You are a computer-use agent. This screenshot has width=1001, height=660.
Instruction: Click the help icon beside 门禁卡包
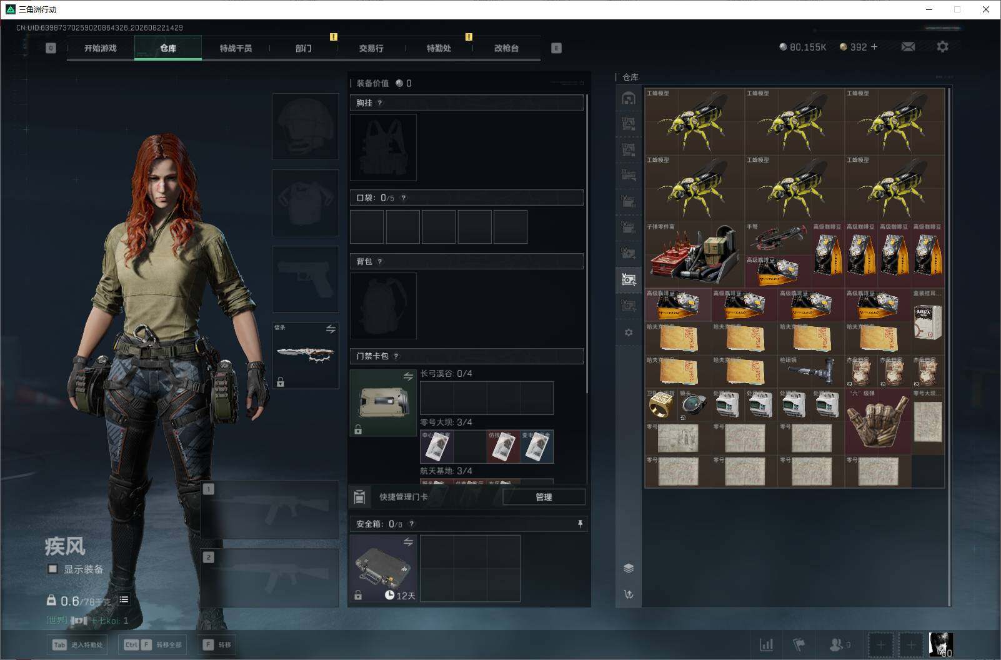(396, 356)
